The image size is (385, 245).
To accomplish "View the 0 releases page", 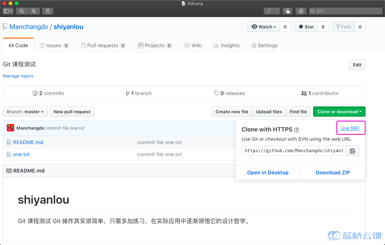I will (x=230, y=93).
